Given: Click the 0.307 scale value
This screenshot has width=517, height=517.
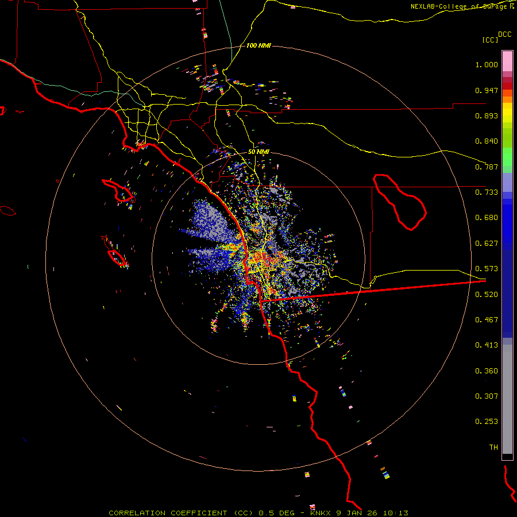Looking at the screenshot, I should (x=487, y=396).
